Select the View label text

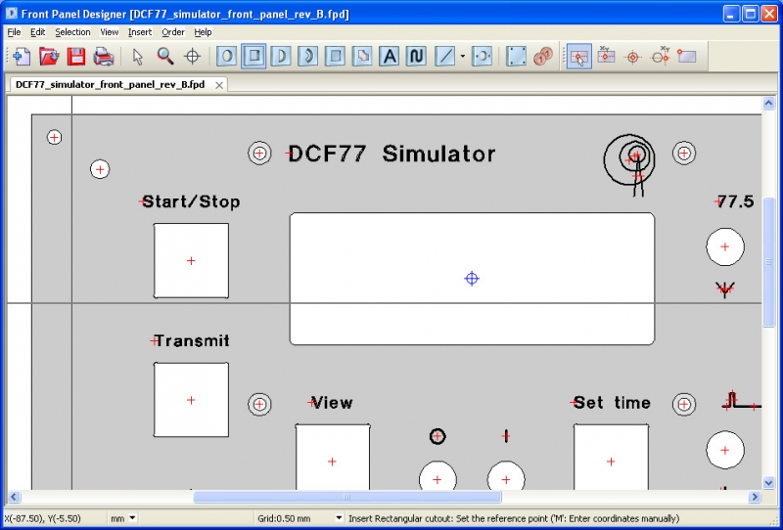tap(332, 403)
